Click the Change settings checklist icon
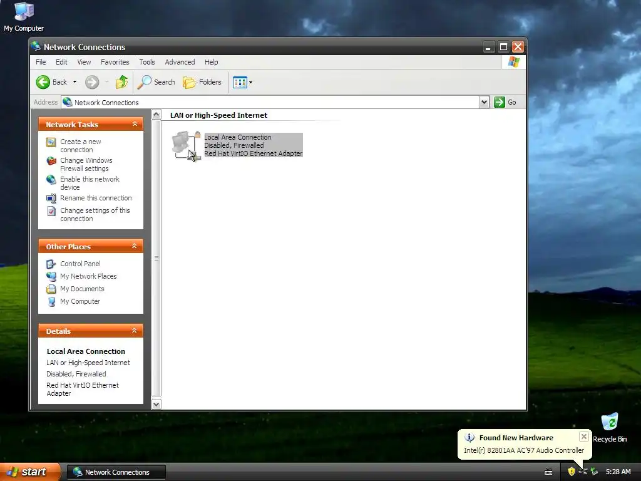641x481 pixels. tap(51, 211)
